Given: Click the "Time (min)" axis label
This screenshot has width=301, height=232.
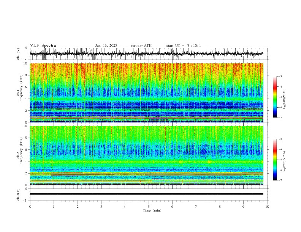Looking at the screenshot, I should [x=152, y=210].
